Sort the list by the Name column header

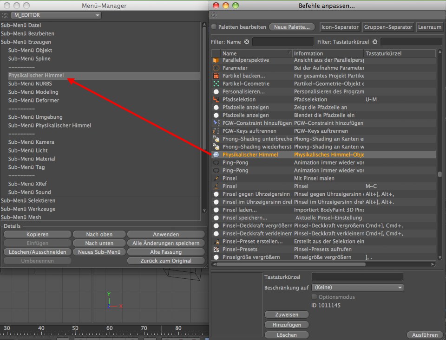coord(256,53)
